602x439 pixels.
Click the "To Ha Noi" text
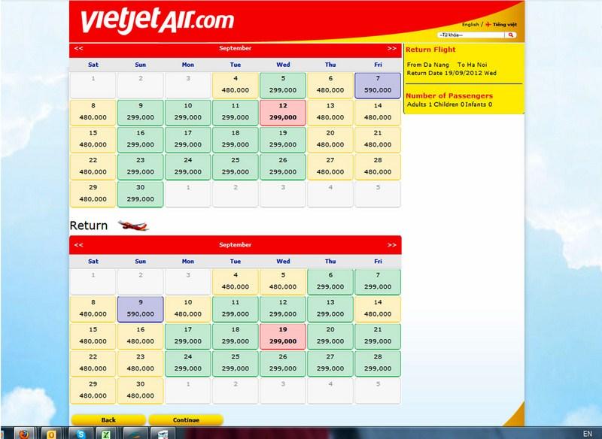pos(472,65)
